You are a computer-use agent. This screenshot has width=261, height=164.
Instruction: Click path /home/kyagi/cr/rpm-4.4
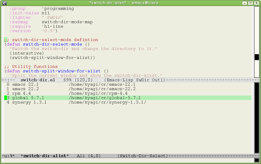[98, 93]
